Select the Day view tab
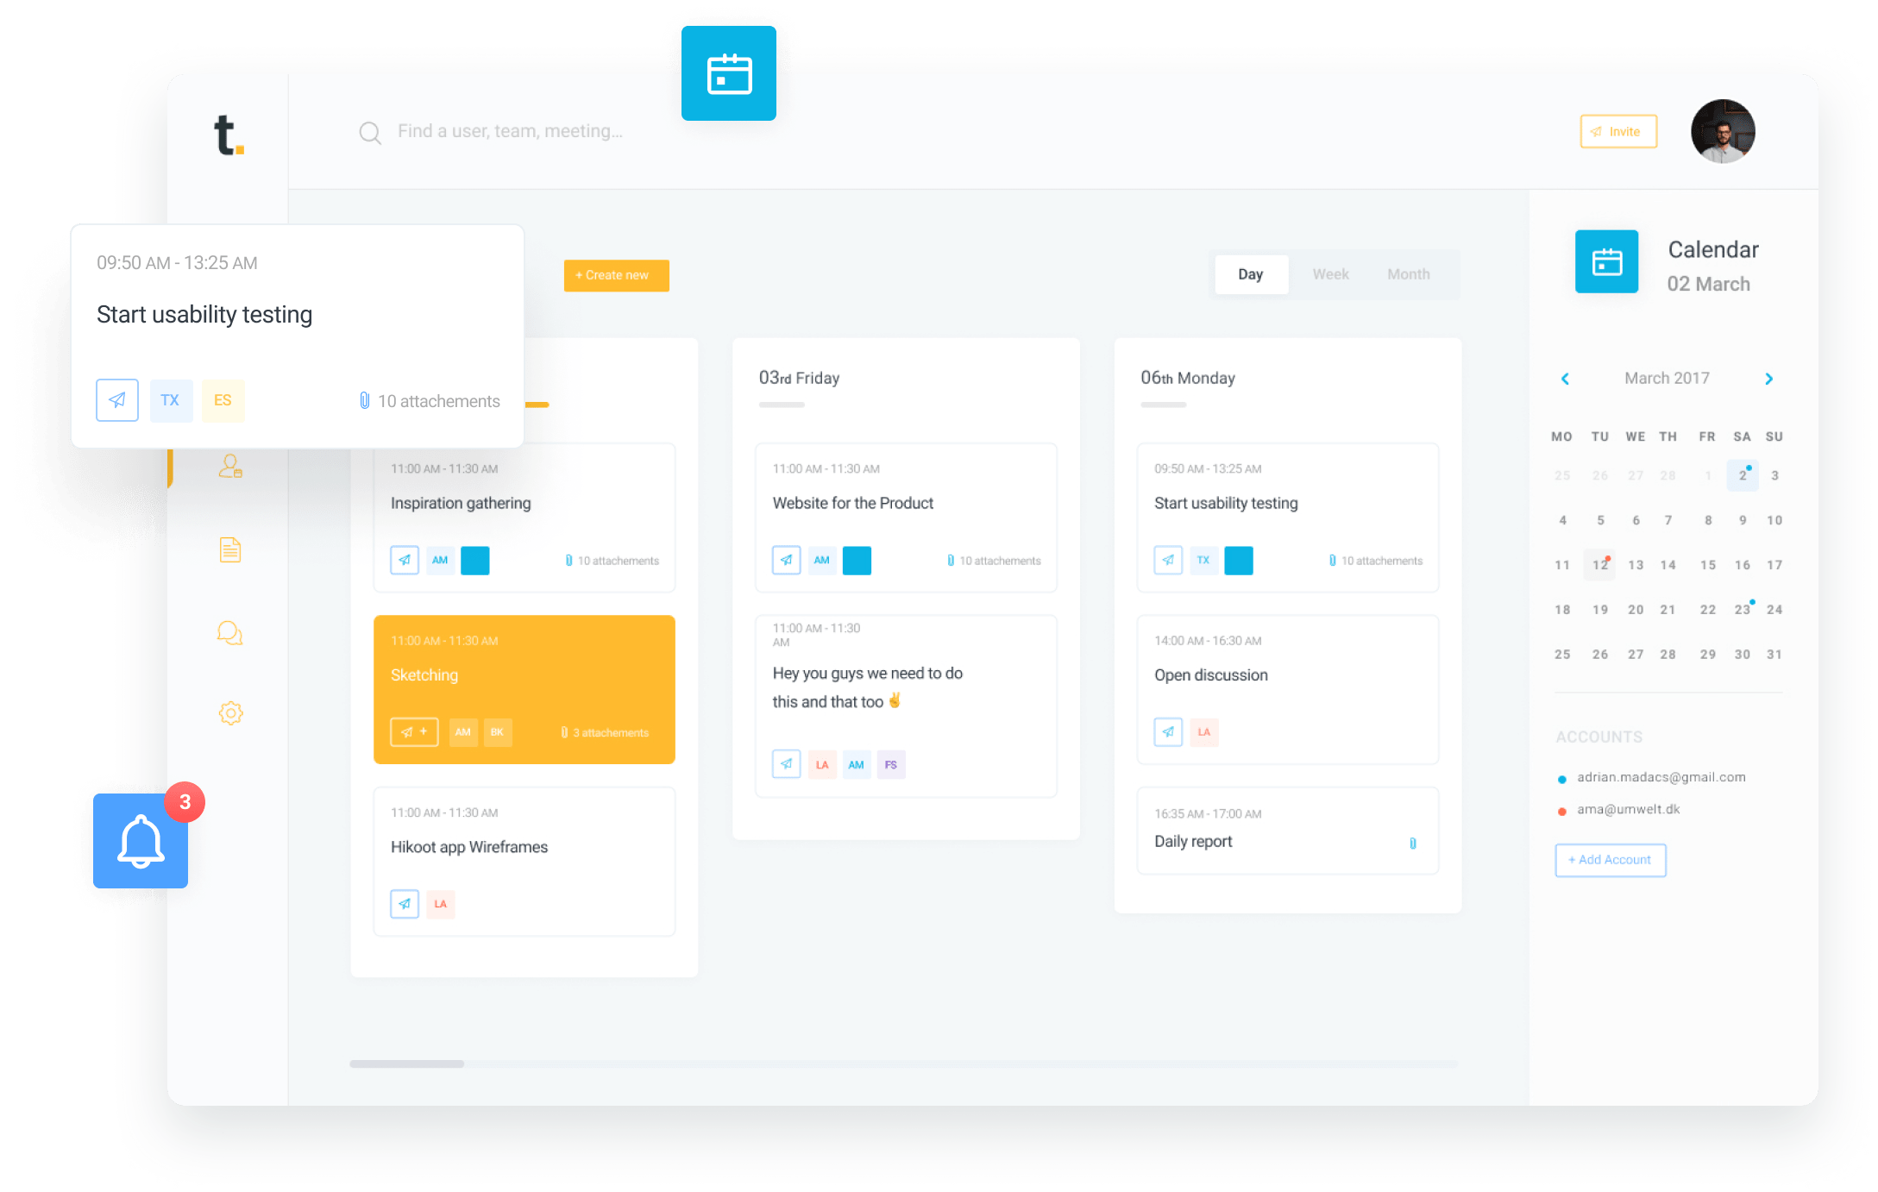Viewport: 1878px width, 1192px height. point(1250,274)
